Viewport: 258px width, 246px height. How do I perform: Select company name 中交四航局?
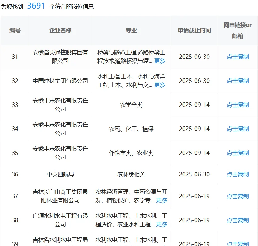[60, 175]
